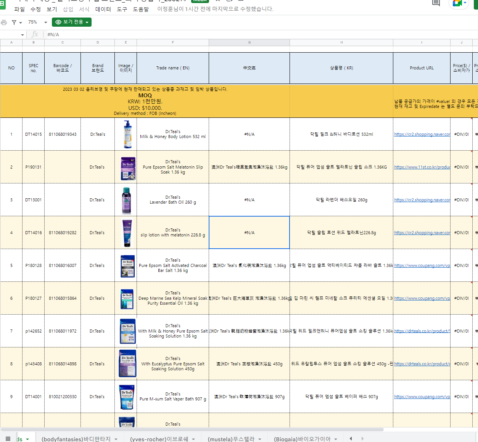Click the Lavender Bath Oil product image
Image resolution: width=478 pixels, height=442 pixels.
[x=126, y=201]
